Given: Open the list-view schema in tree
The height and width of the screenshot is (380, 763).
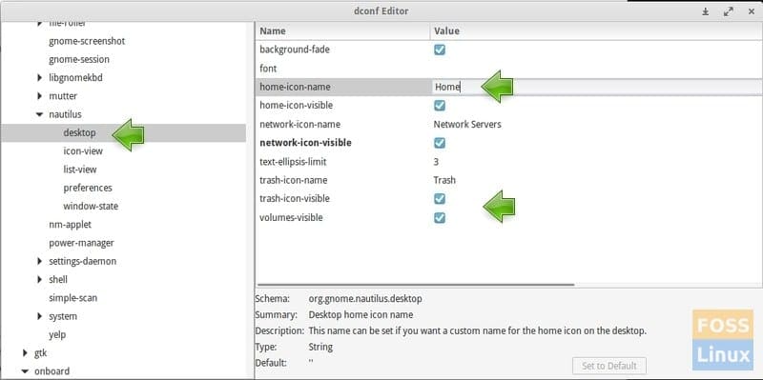Looking at the screenshot, I should coord(80,170).
